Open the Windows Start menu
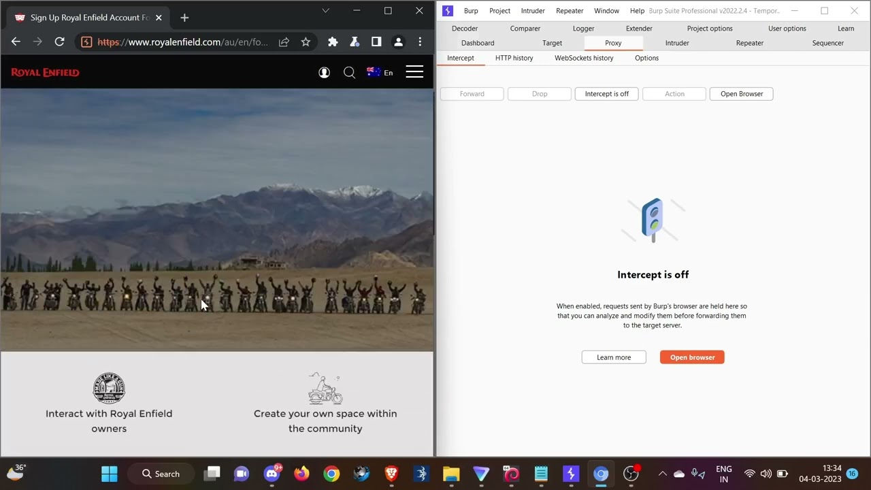871x490 pixels. click(109, 474)
